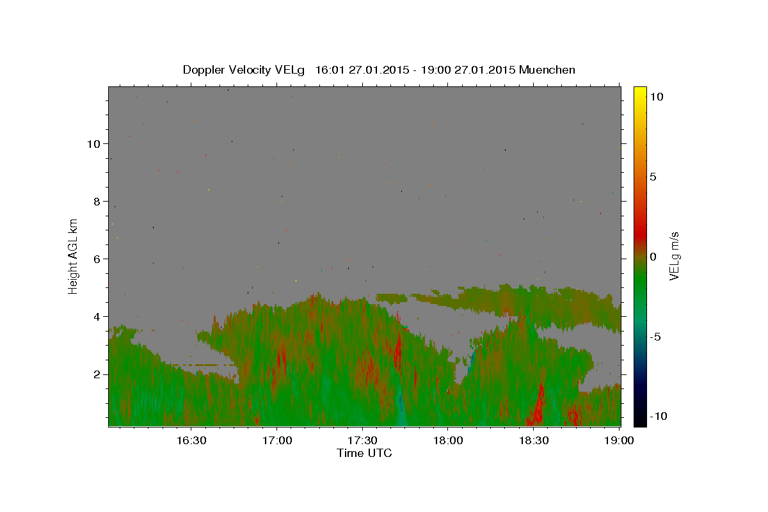Click the height tick label 10
The image size is (768, 512).
pos(93,143)
